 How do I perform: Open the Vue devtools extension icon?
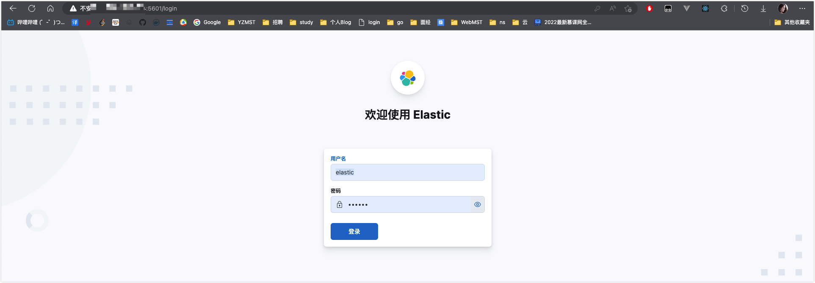pos(687,8)
